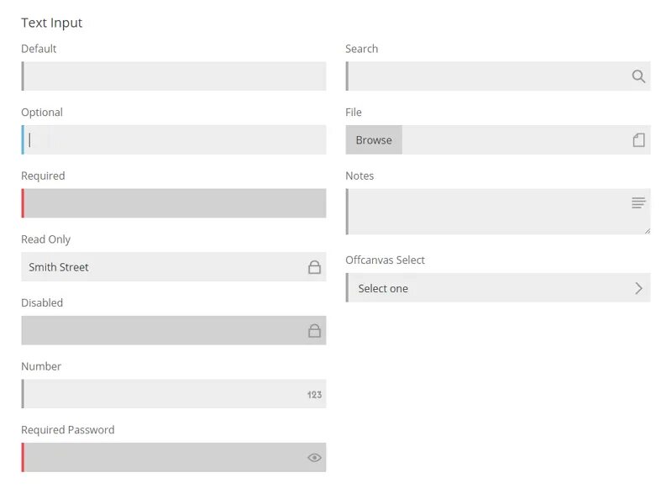The width and height of the screenshot is (672, 504).
Task: Click the notes text-lines icon
Action: pyautogui.click(x=638, y=202)
